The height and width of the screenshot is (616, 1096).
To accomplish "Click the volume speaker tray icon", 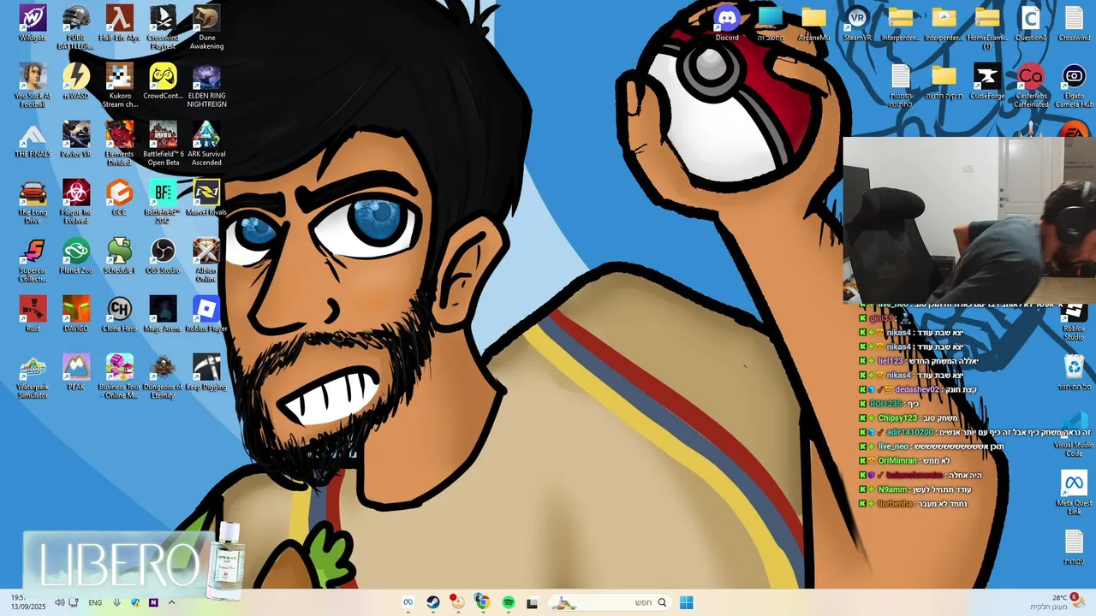I will point(59,602).
